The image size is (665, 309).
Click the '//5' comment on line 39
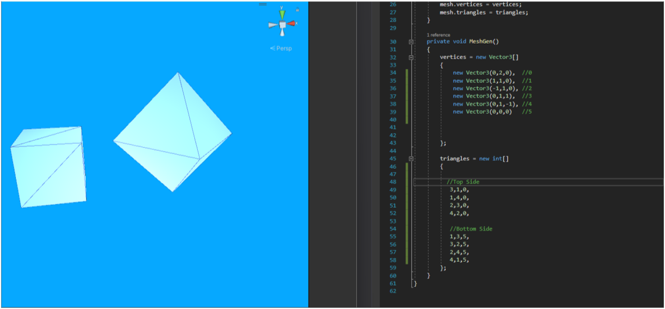click(527, 111)
